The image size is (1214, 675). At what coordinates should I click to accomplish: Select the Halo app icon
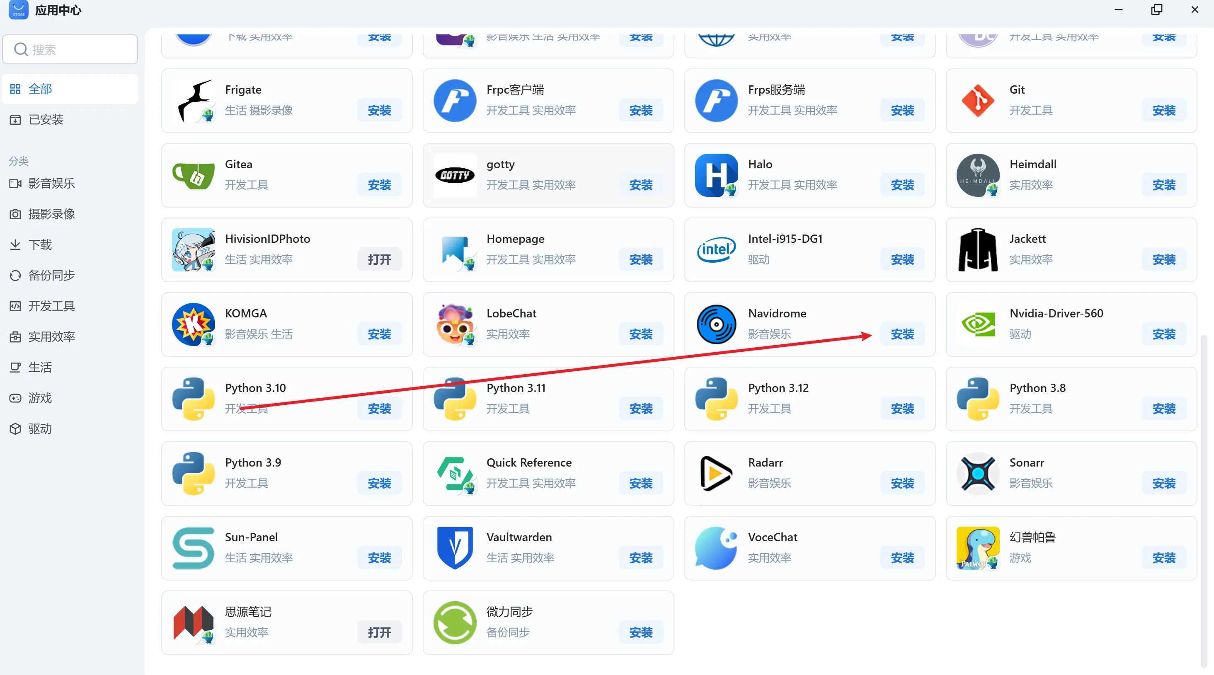pos(716,175)
